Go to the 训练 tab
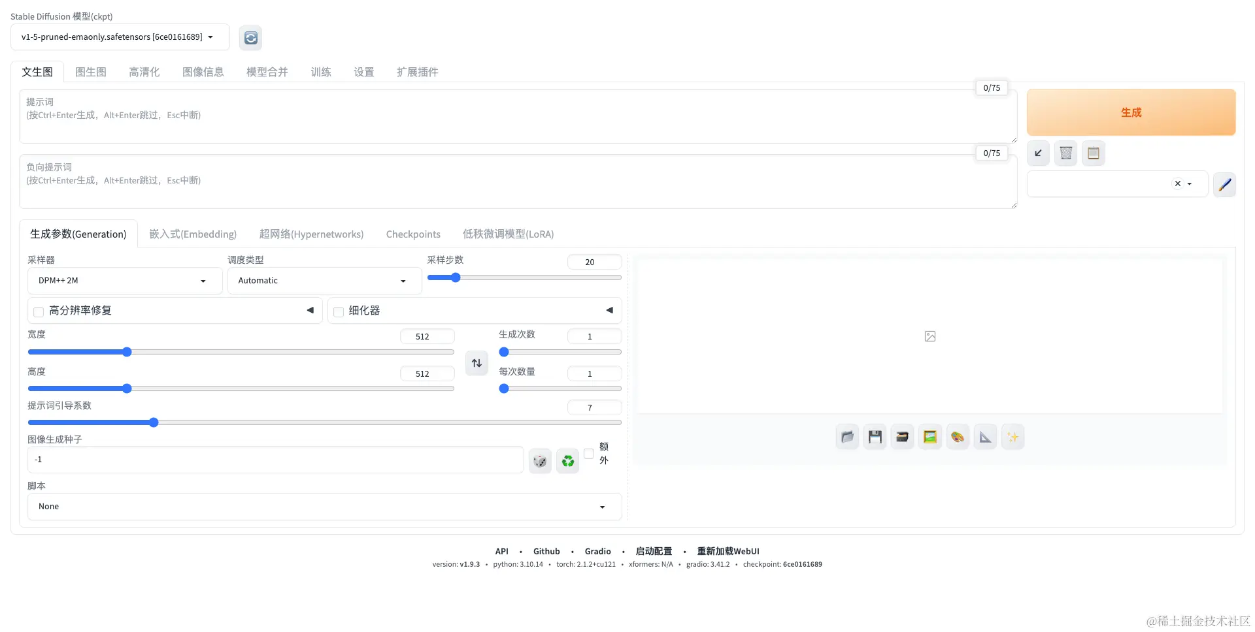 (321, 72)
